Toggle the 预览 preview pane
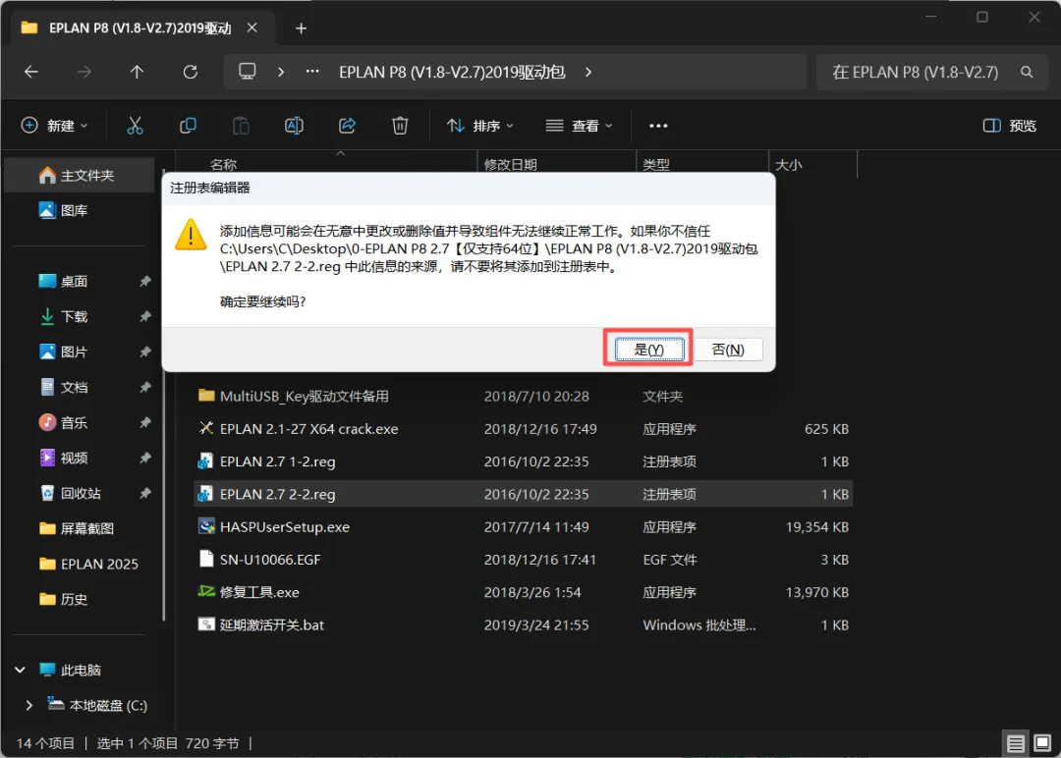The height and width of the screenshot is (758, 1061). [1009, 126]
